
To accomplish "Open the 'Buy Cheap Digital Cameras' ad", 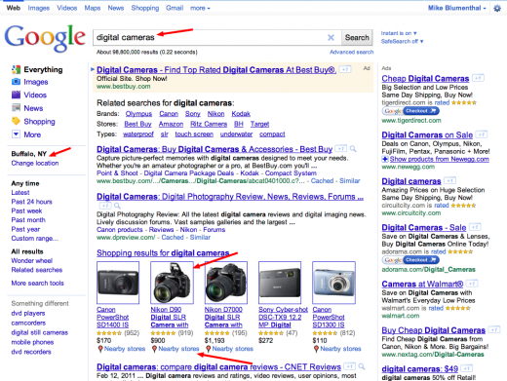I will point(433,330).
